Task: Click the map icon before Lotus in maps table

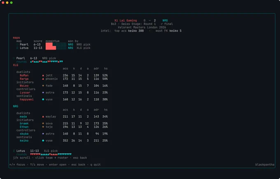Action: coord(17,48)
